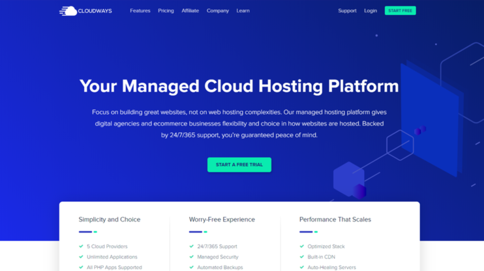Click the Auto-Healing Servers text
484x271 pixels.
click(331, 267)
